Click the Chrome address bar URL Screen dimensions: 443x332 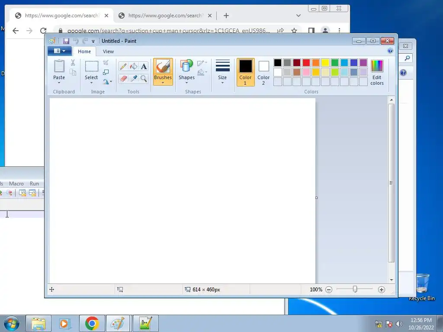tap(168, 31)
